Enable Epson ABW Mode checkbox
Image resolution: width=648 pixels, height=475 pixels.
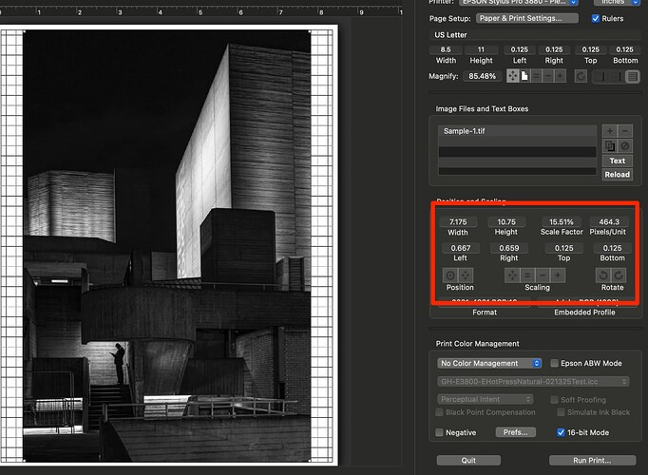pyautogui.click(x=555, y=363)
